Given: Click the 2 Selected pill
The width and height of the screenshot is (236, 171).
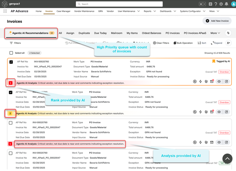Looking at the screenshot, I should [34, 53].
